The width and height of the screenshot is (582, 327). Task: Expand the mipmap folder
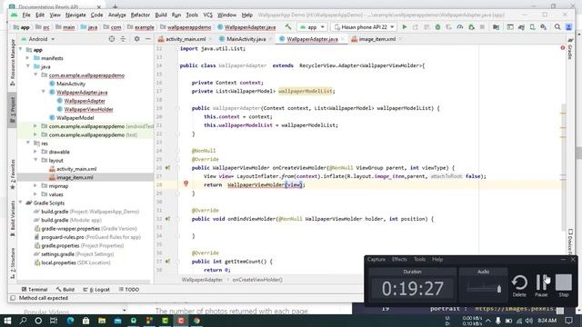[x=35, y=185]
